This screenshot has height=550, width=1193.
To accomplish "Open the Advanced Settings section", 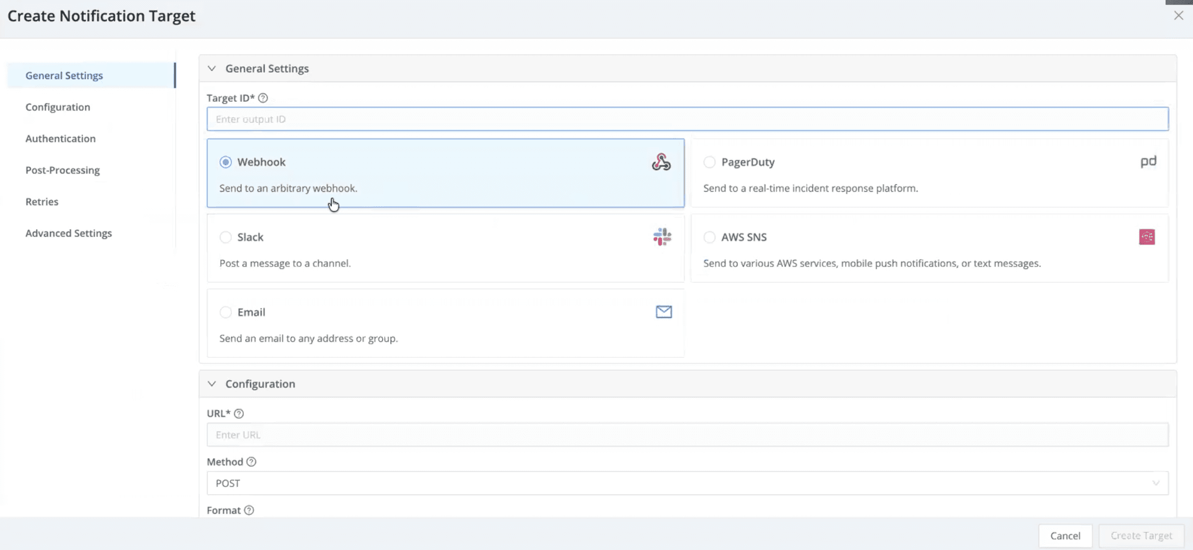I will 69,233.
